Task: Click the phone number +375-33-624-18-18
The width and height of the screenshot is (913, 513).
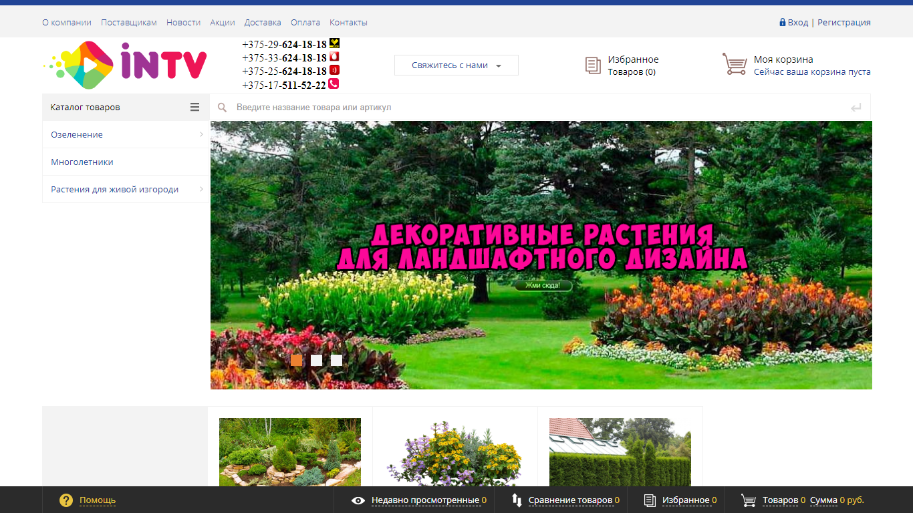Action: (x=284, y=57)
